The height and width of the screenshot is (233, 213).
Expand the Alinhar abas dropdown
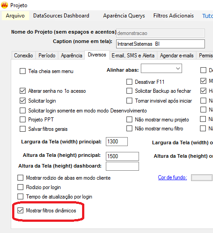161,69
